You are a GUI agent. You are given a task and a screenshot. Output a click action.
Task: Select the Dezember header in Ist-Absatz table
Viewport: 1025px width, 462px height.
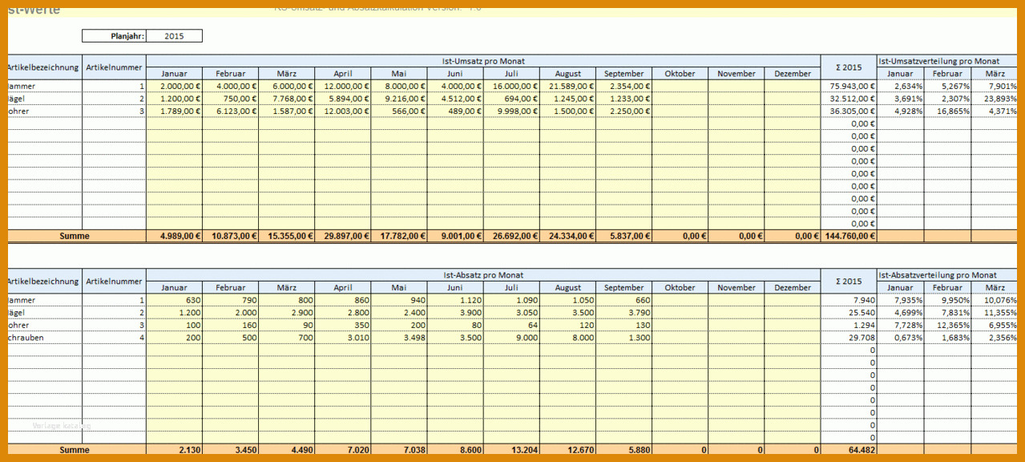(792, 287)
